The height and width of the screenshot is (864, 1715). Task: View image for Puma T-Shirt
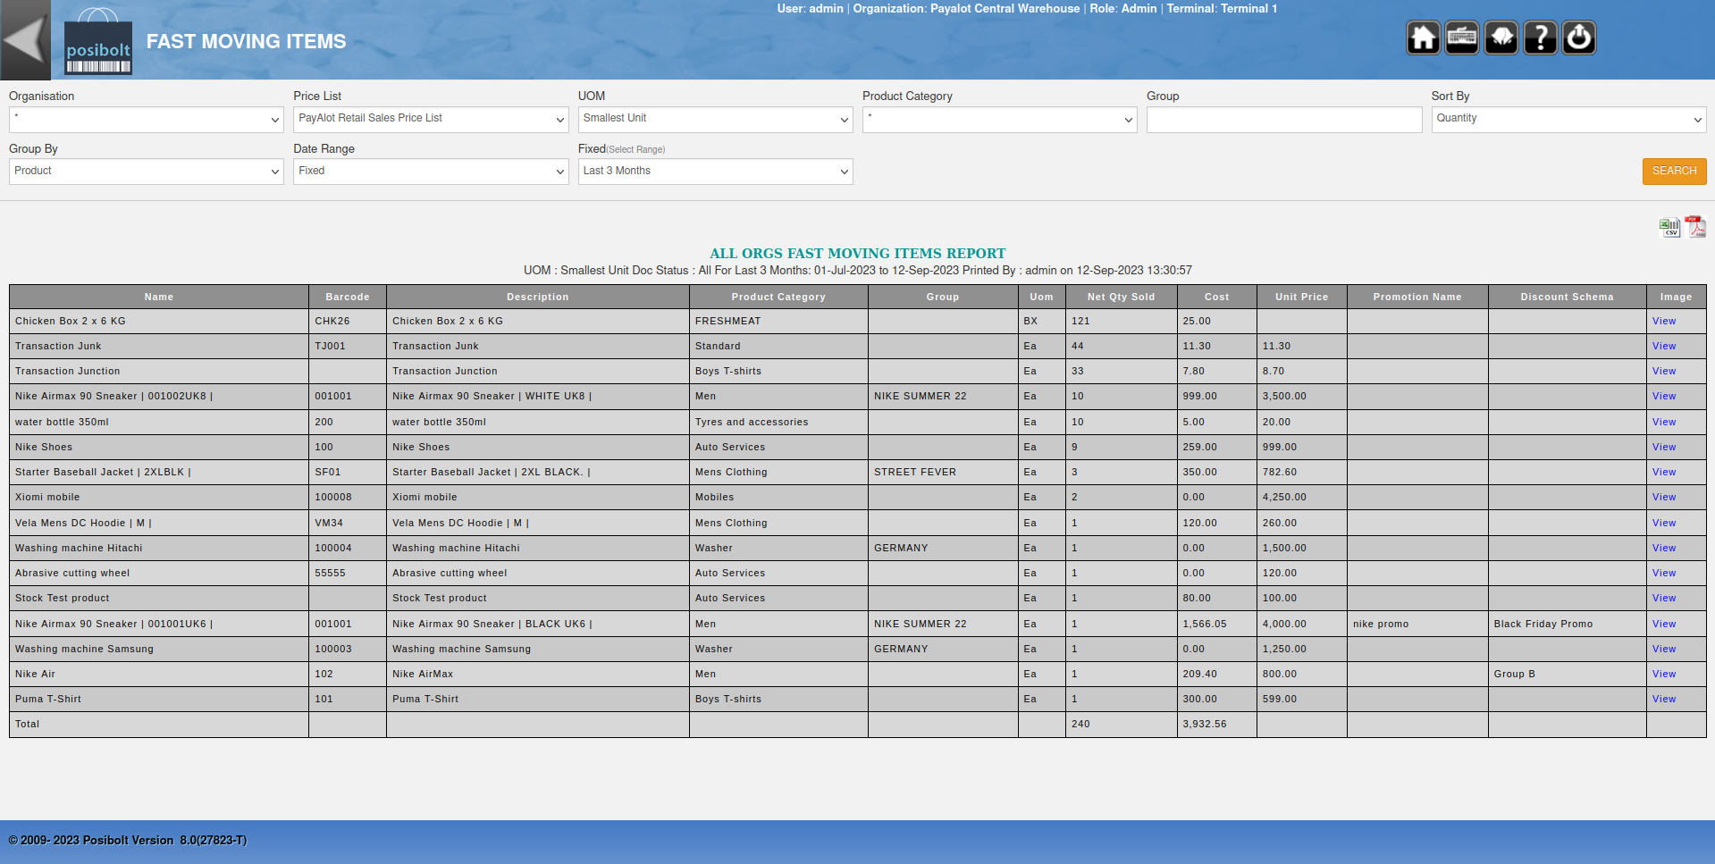[x=1664, y=700]
